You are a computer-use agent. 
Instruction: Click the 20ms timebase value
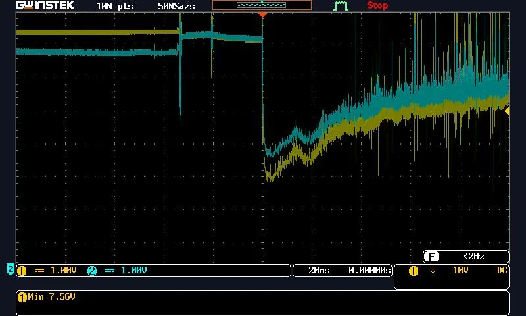point(319,271)
